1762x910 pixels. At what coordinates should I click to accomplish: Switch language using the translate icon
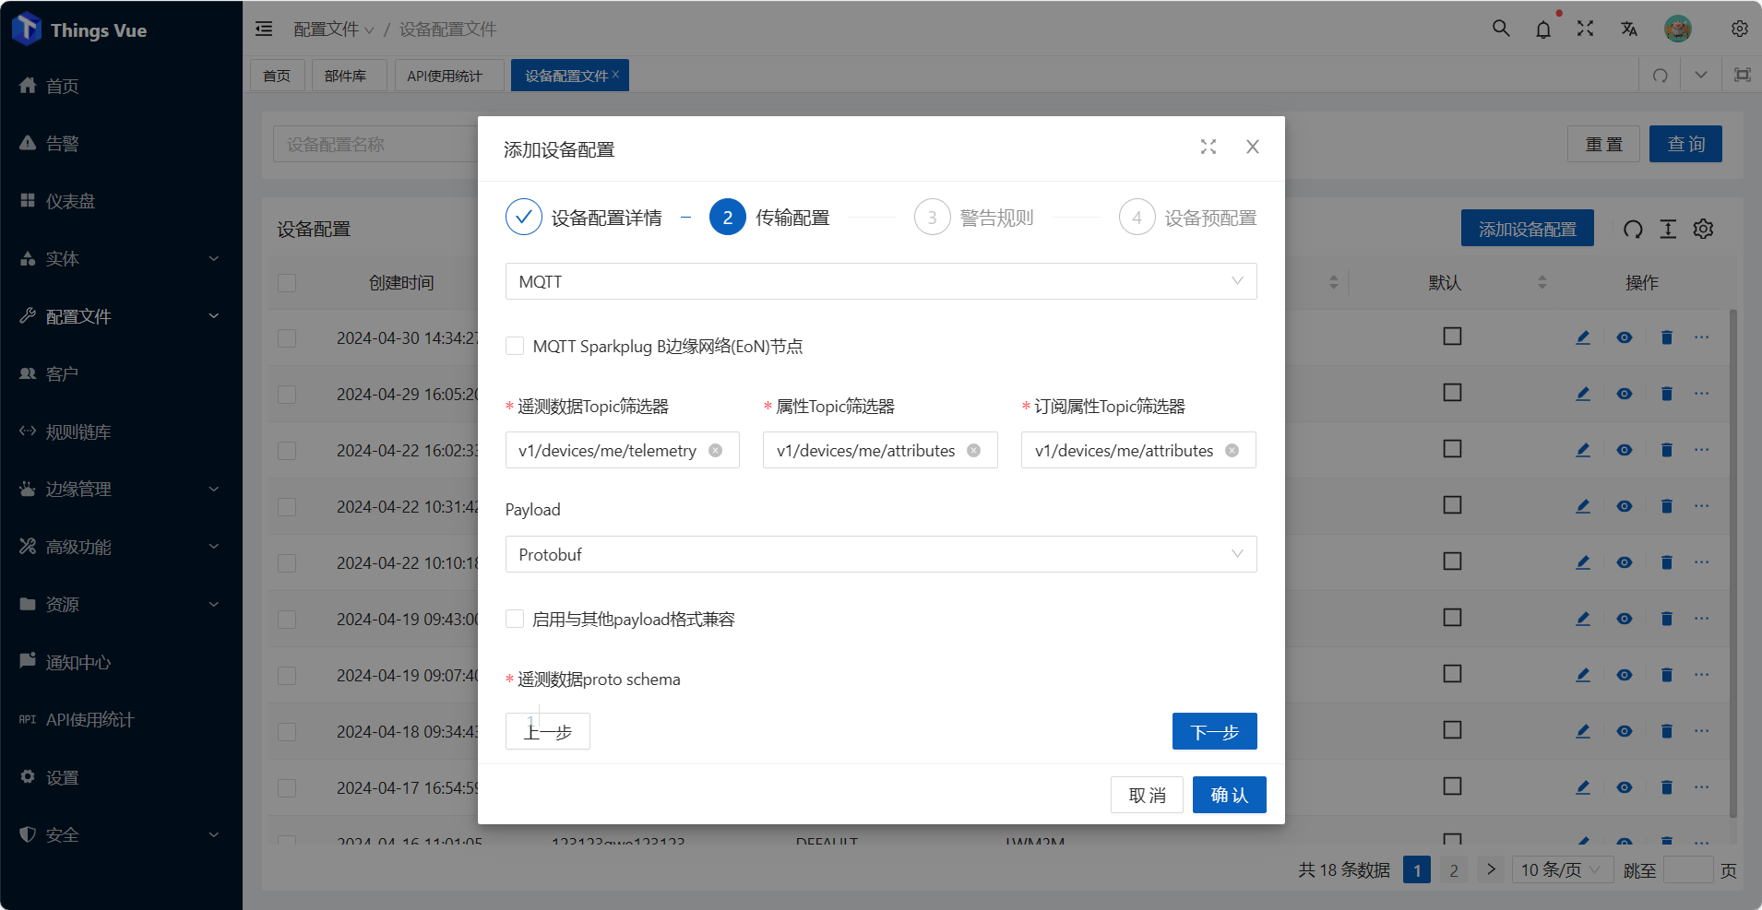click(x=1627, y=29)
